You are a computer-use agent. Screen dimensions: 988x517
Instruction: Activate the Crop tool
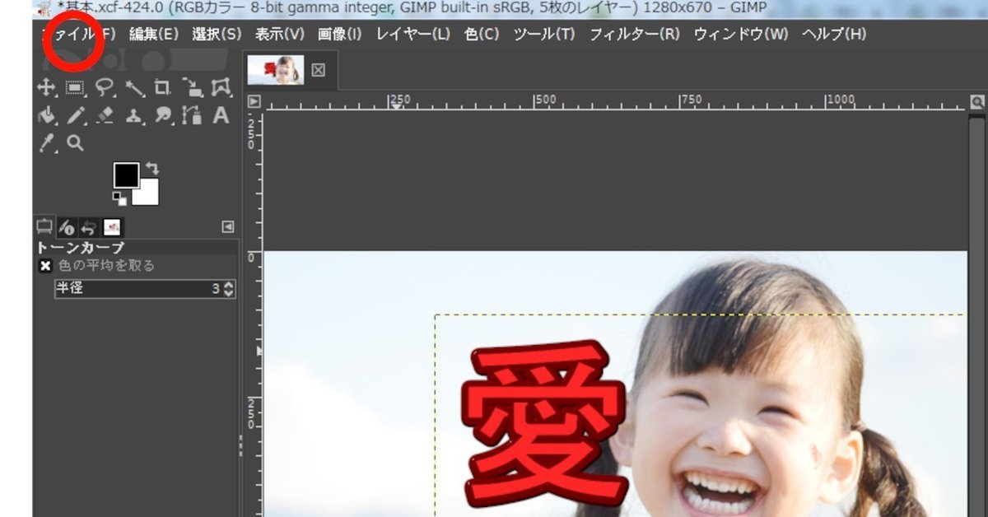coord(163,86)
